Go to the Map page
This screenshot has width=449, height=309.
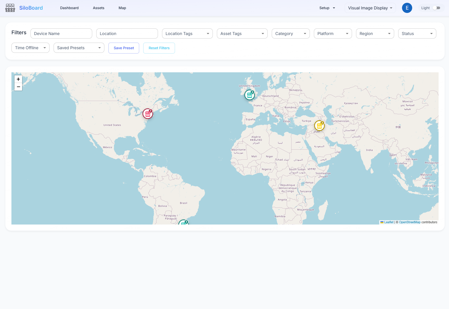(x=122, y=8)
